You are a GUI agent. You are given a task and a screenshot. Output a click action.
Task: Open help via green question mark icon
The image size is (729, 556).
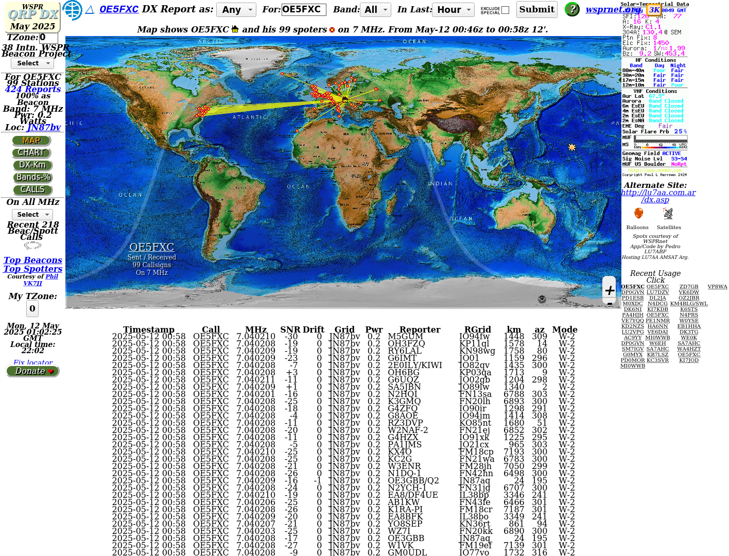[x=572, y=9]
